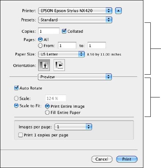Choose the From page range radio button
The width and height of the screenshot is (161, 168).
click(x=40, y=46)
